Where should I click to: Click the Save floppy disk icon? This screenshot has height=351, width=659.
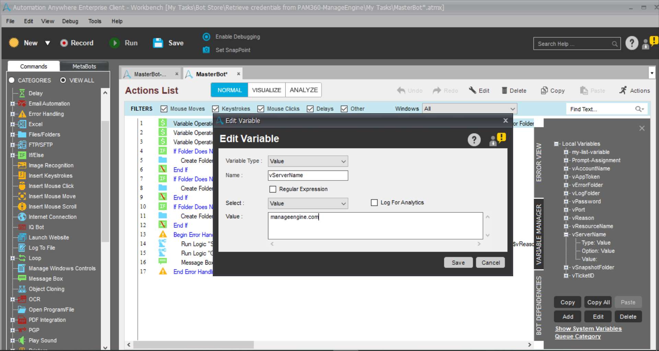pyautogui.click(x=158, y=43)
